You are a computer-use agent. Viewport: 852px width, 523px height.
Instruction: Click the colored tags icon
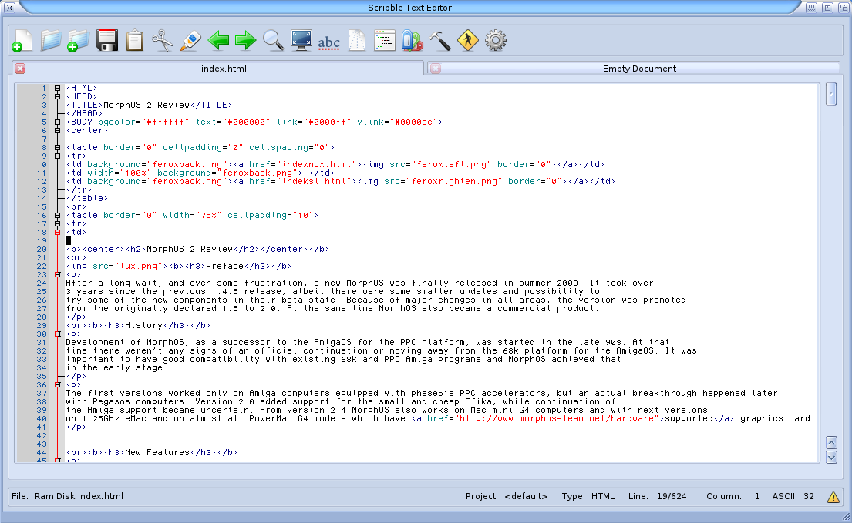point(413,41)
